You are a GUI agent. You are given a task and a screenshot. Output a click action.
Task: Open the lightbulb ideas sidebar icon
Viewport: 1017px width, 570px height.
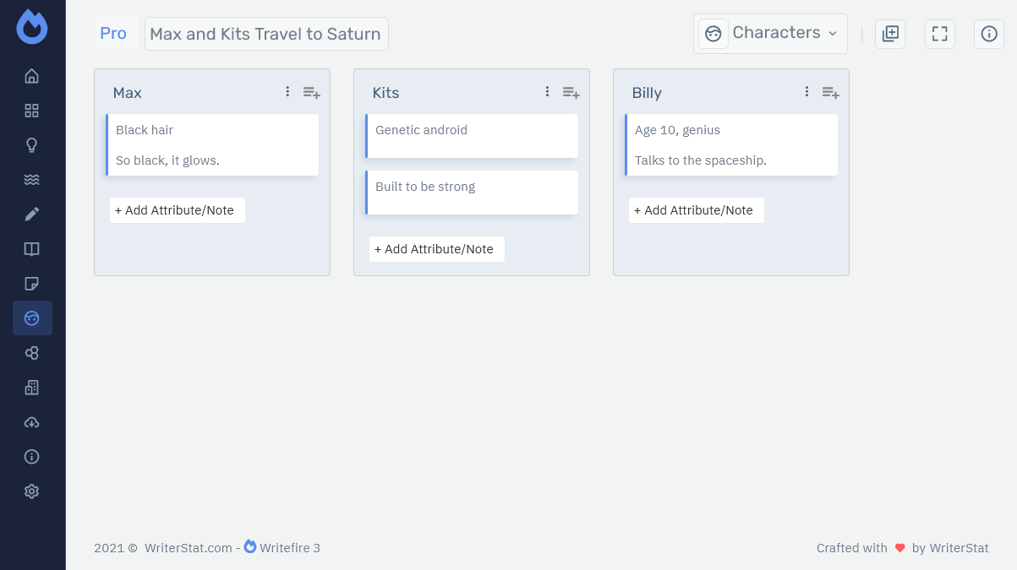(x=32, y=145)
